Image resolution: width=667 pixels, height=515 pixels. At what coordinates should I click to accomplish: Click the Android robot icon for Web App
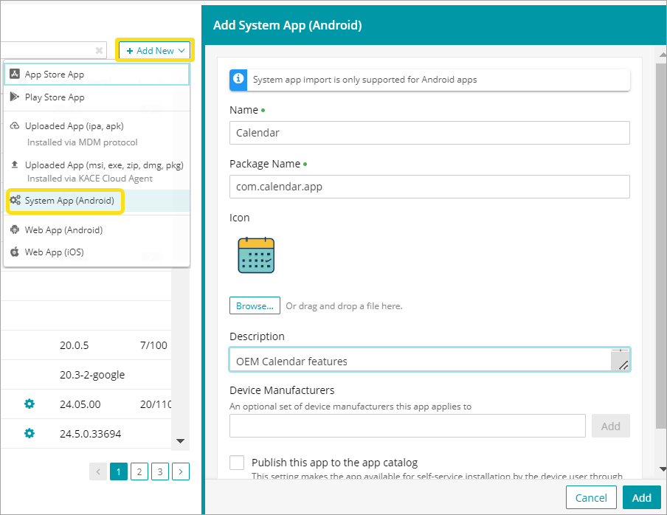[x=15, y=229]
